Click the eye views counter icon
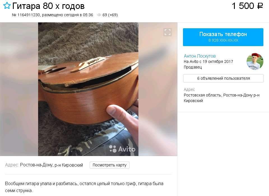269x196 pixels. 99,15
